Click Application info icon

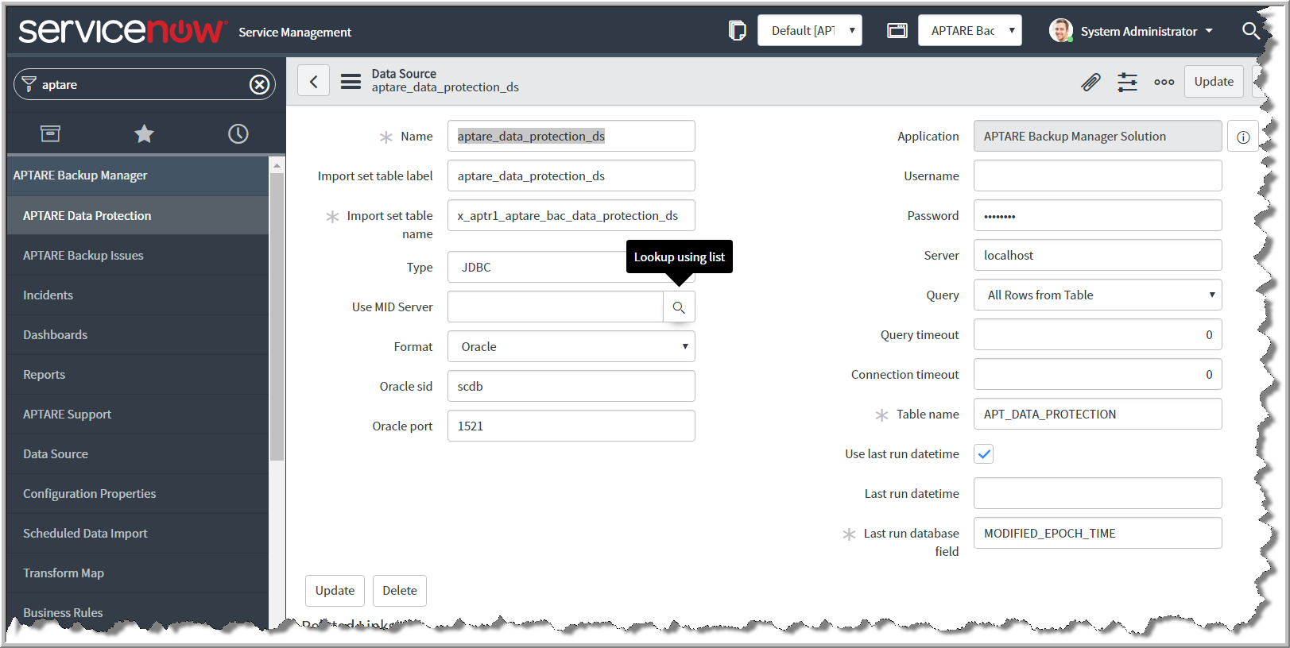coord(1243,137)
